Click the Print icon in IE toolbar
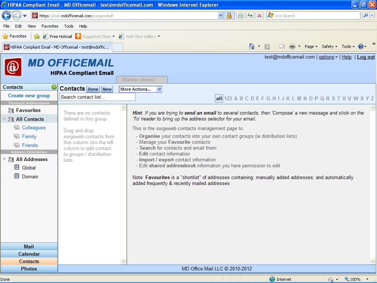The height and width of the screenshot is (283, 377). (292, 46)
